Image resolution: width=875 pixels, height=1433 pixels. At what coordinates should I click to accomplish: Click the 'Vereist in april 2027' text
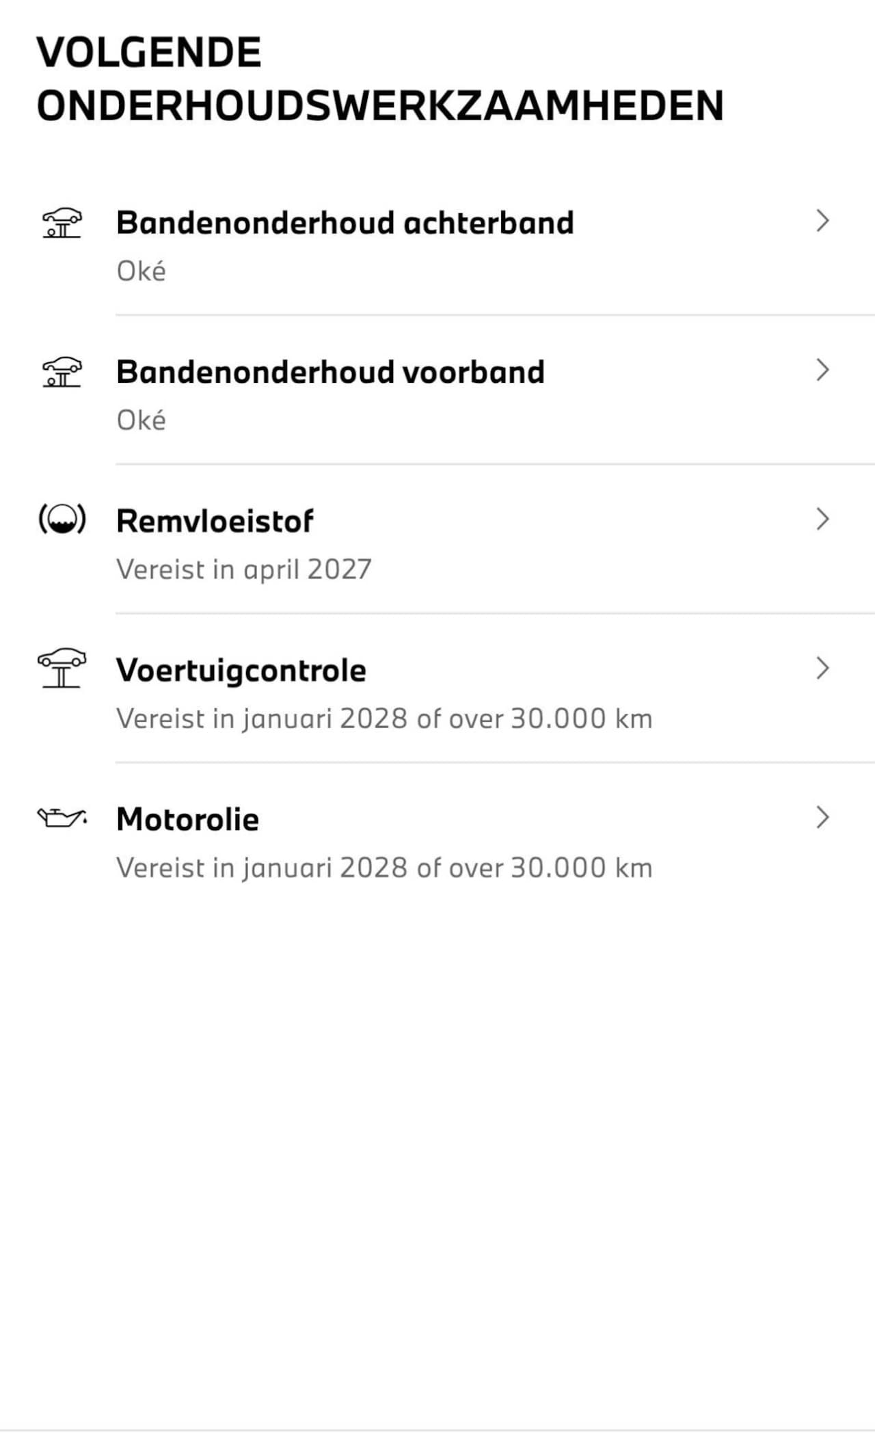coord(243,570)
